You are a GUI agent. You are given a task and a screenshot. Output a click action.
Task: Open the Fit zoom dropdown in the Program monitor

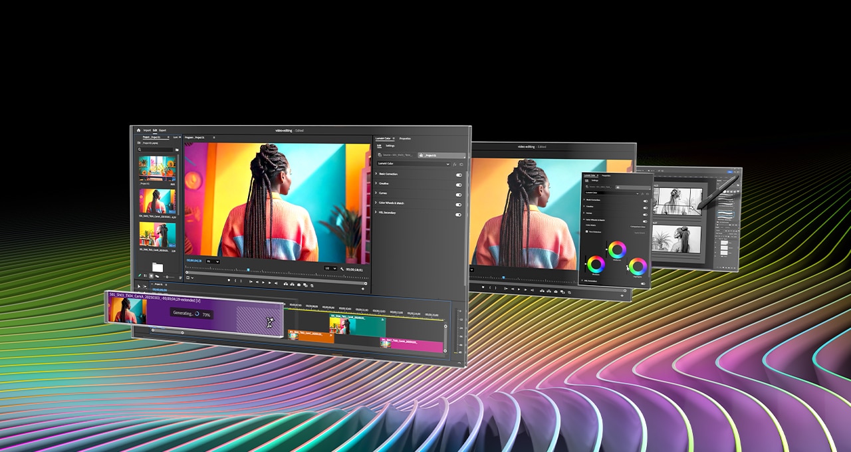tap(211, 262)
